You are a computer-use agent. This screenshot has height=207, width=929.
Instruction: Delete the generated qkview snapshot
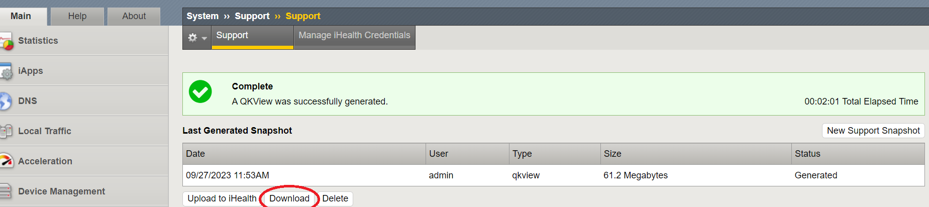pos(335,198)
